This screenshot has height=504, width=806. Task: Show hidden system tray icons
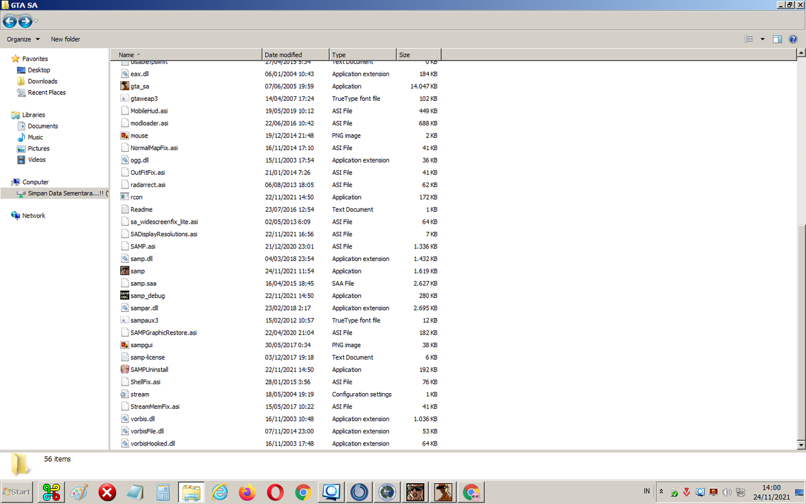(x=661, y=491)
